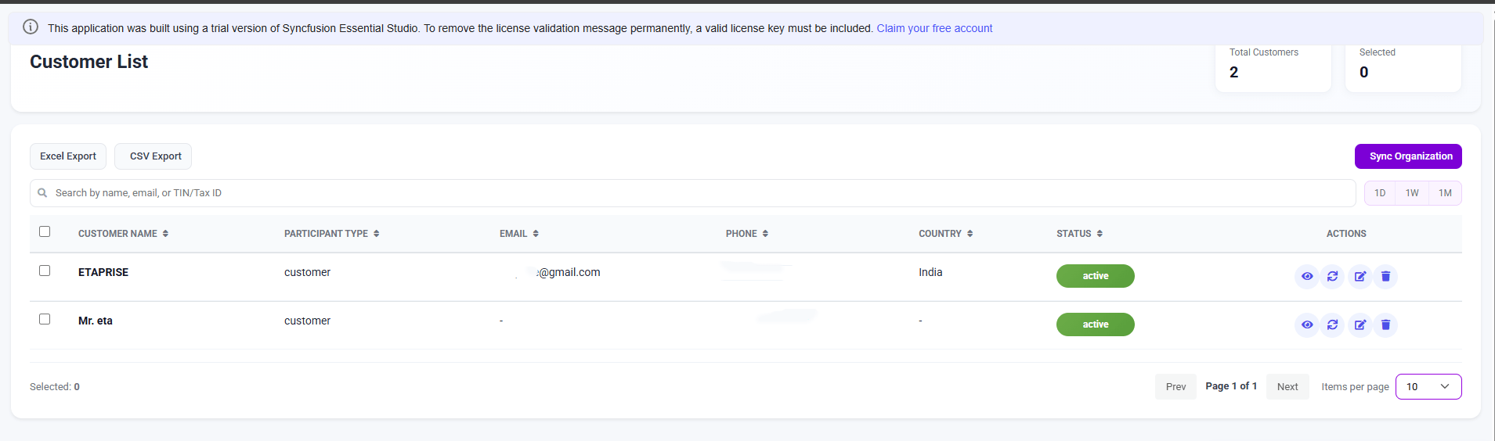This screenshot has width=1495, height=441.
Task: Focus the customer search input field
Action: click(693, 193)
